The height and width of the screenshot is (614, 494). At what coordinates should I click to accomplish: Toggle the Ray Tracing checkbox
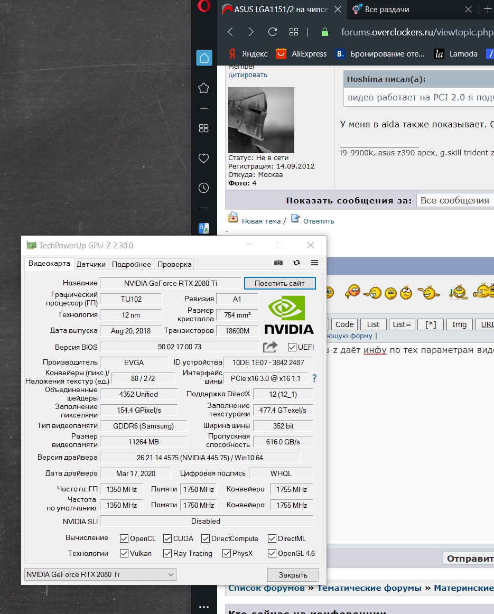coord(167,553)
